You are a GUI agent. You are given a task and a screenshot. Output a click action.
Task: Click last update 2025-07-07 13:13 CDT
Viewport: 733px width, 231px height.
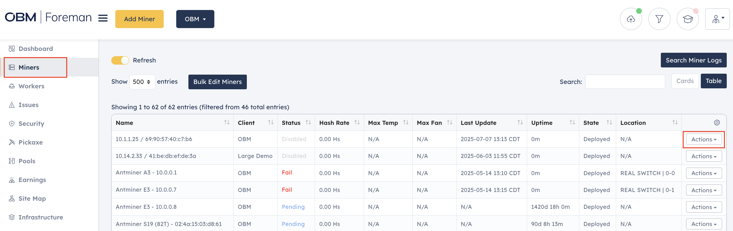tap(490, 139)
